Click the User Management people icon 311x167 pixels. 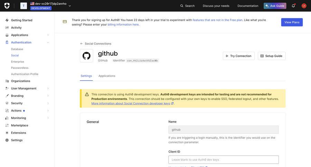pyautogui.click(x=7, y=88)
